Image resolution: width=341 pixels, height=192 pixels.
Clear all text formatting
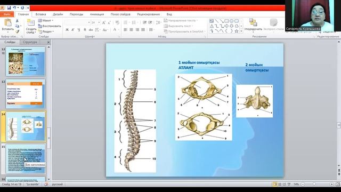(117, 22)
